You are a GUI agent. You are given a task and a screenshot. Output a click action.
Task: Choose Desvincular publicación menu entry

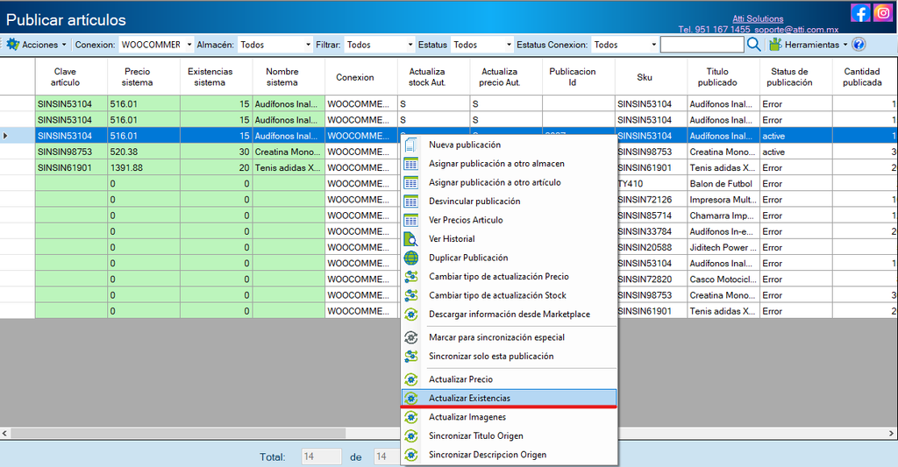[510, 202]
